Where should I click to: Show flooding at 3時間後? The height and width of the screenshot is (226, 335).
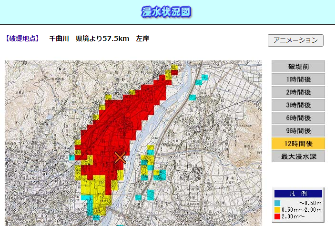pos(298,105)
